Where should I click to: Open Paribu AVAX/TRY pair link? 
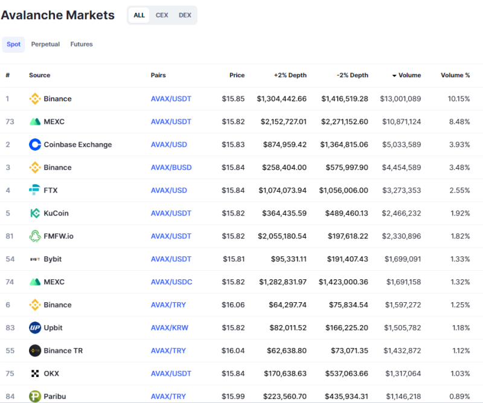pyautogui.click(x=168, y=396)
